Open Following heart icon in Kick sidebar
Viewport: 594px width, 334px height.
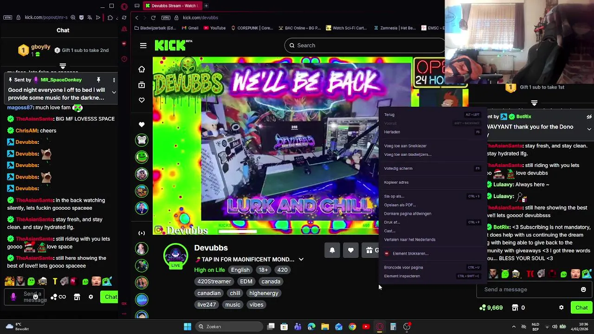click(142, 100)
